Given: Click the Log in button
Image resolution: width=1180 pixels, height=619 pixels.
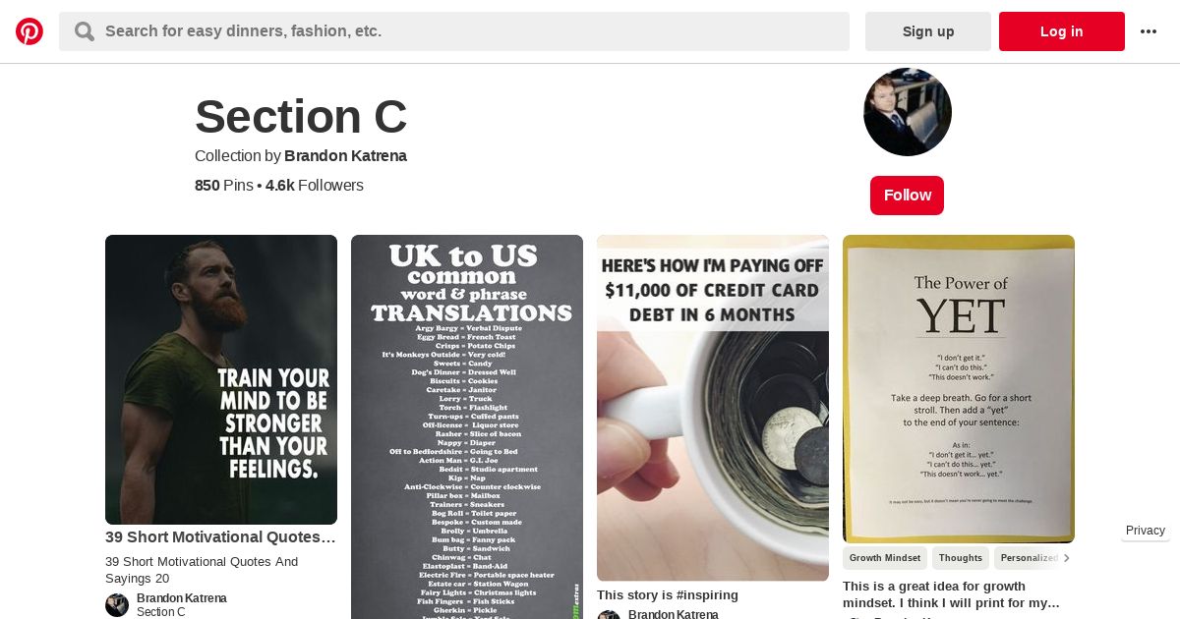Looking at the screenshot, I should [1062, 31].
